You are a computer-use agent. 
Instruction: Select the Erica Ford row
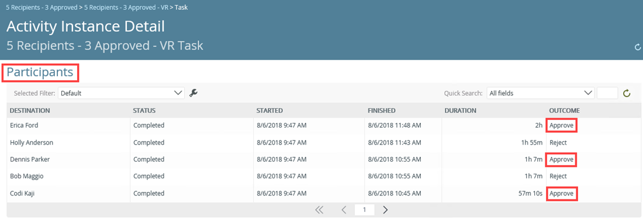(321, 126)
